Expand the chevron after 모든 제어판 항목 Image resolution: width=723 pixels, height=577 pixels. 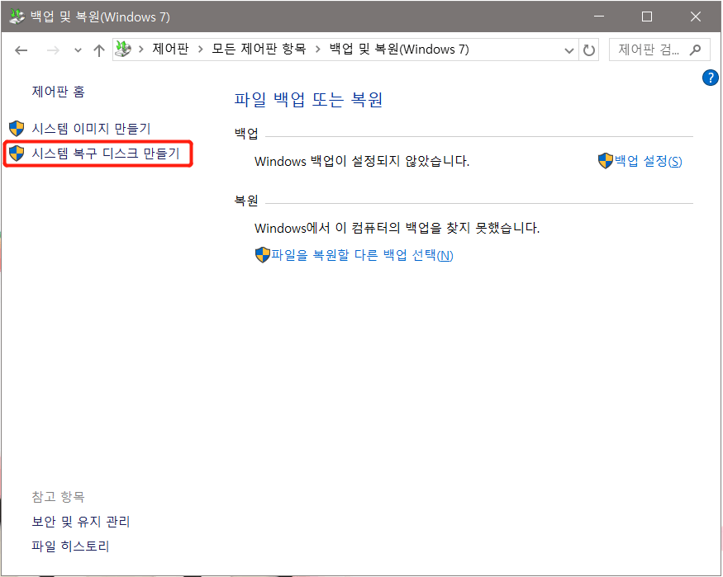pyautogui.click(x=318, y=50)
